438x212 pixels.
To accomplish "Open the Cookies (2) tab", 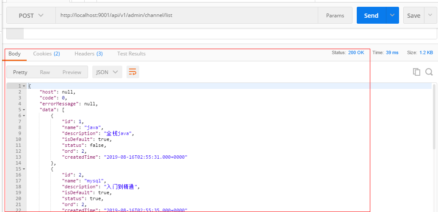I will point(47,54).
